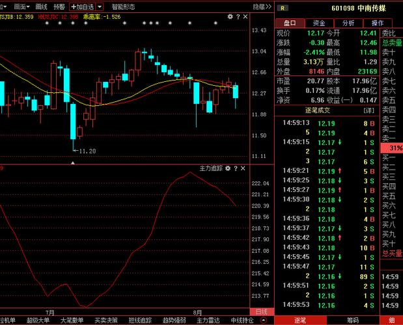403x325 pixels.
Task: Click the 31% 委比 bar
Action: tap(392, 148)
